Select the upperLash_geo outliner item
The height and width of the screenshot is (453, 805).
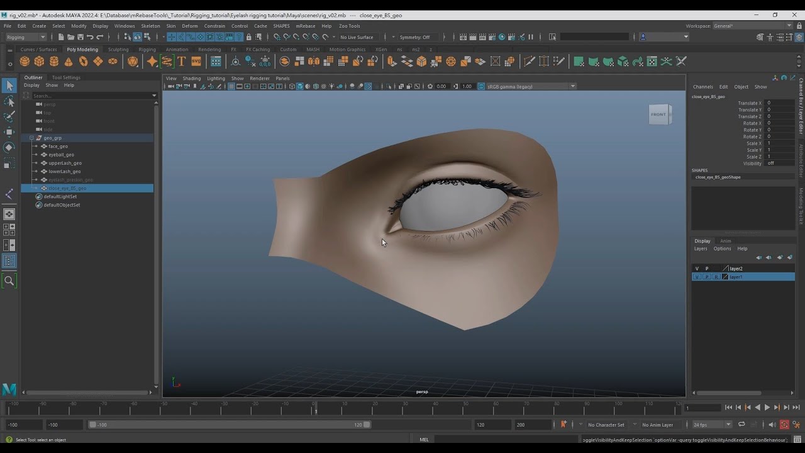65,163
